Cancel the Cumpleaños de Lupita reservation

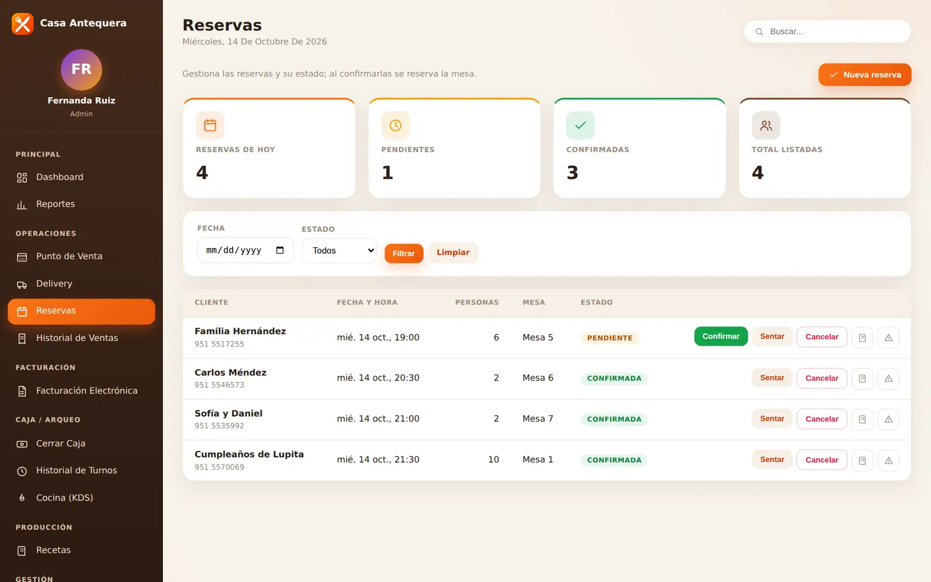822,460
